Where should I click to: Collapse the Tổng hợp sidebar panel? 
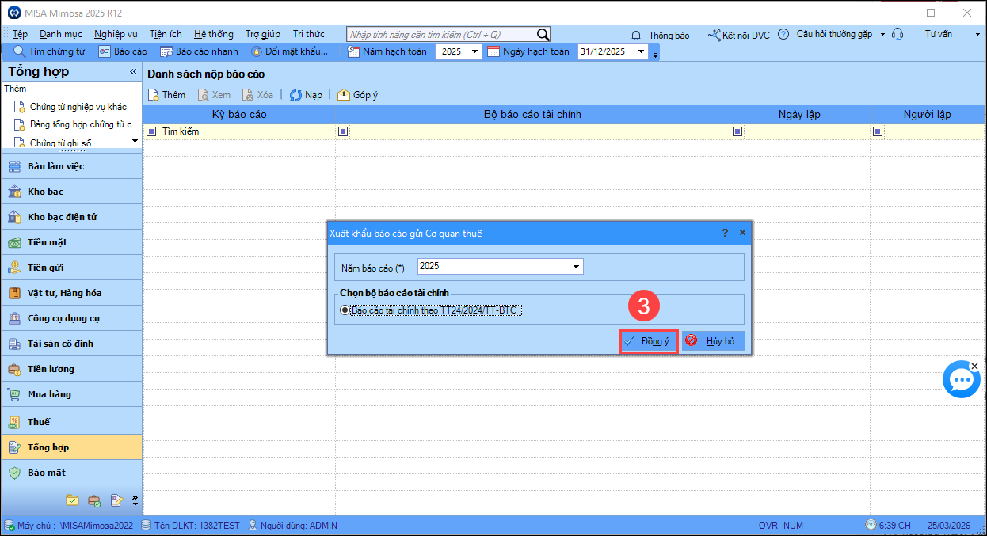click(x=133, y=72)
